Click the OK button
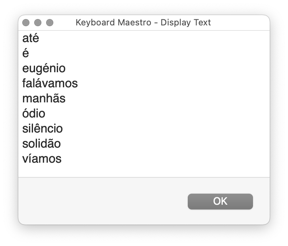 pyautogui.click(x=220, y=201)
